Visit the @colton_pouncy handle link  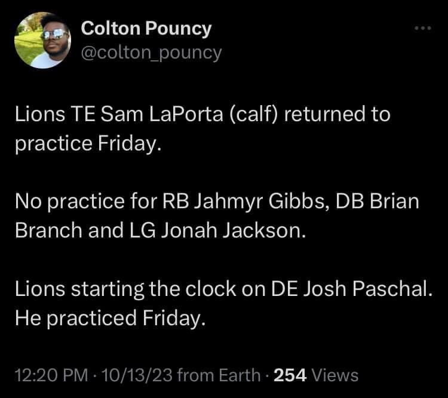click(x=152, y=53)
